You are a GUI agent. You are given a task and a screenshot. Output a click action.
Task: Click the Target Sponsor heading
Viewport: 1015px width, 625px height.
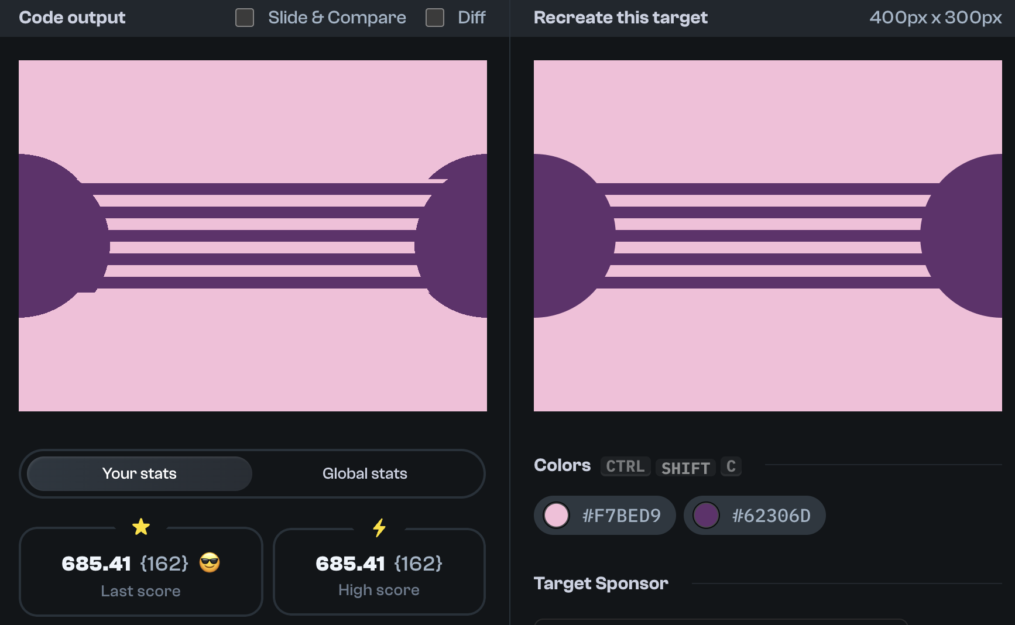(601, 583)
